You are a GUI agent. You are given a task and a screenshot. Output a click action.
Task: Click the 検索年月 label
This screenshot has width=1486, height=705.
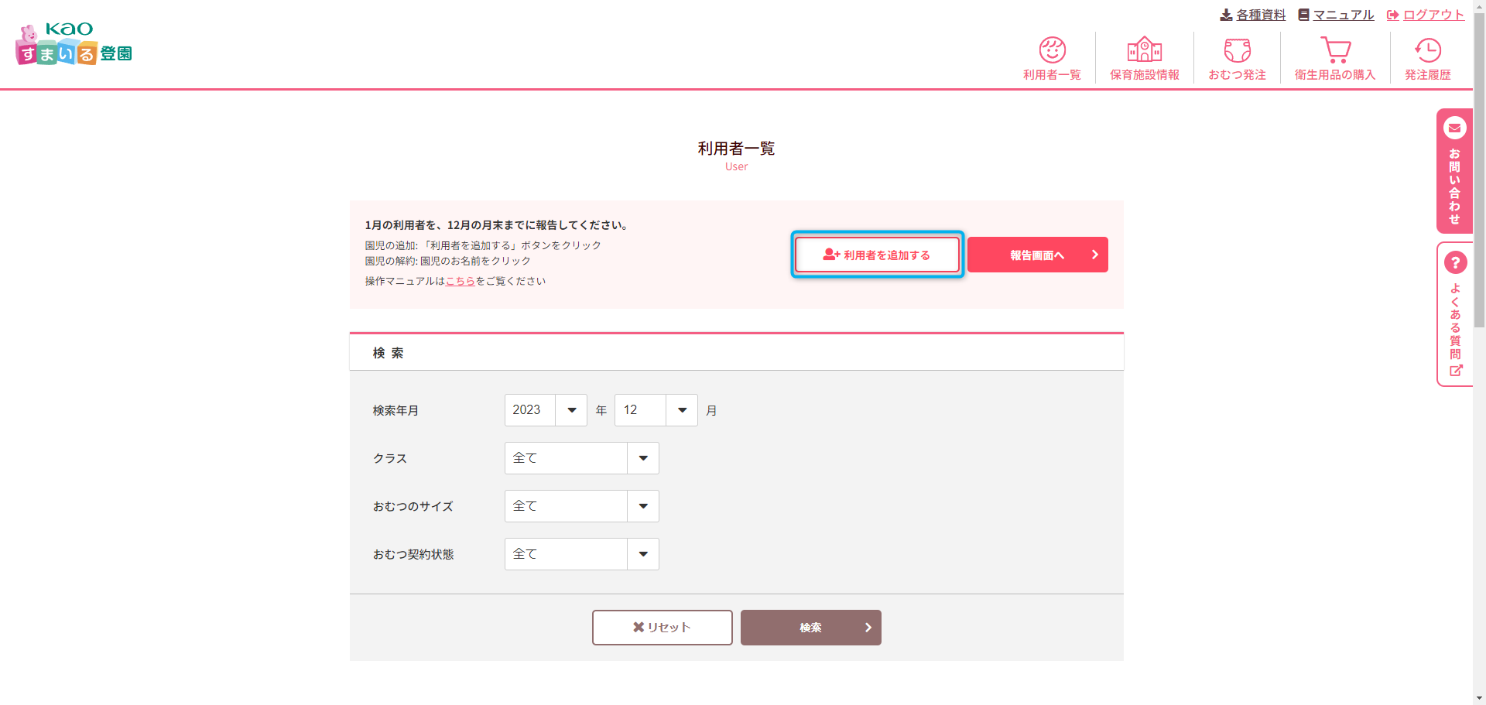pos(395,411)
